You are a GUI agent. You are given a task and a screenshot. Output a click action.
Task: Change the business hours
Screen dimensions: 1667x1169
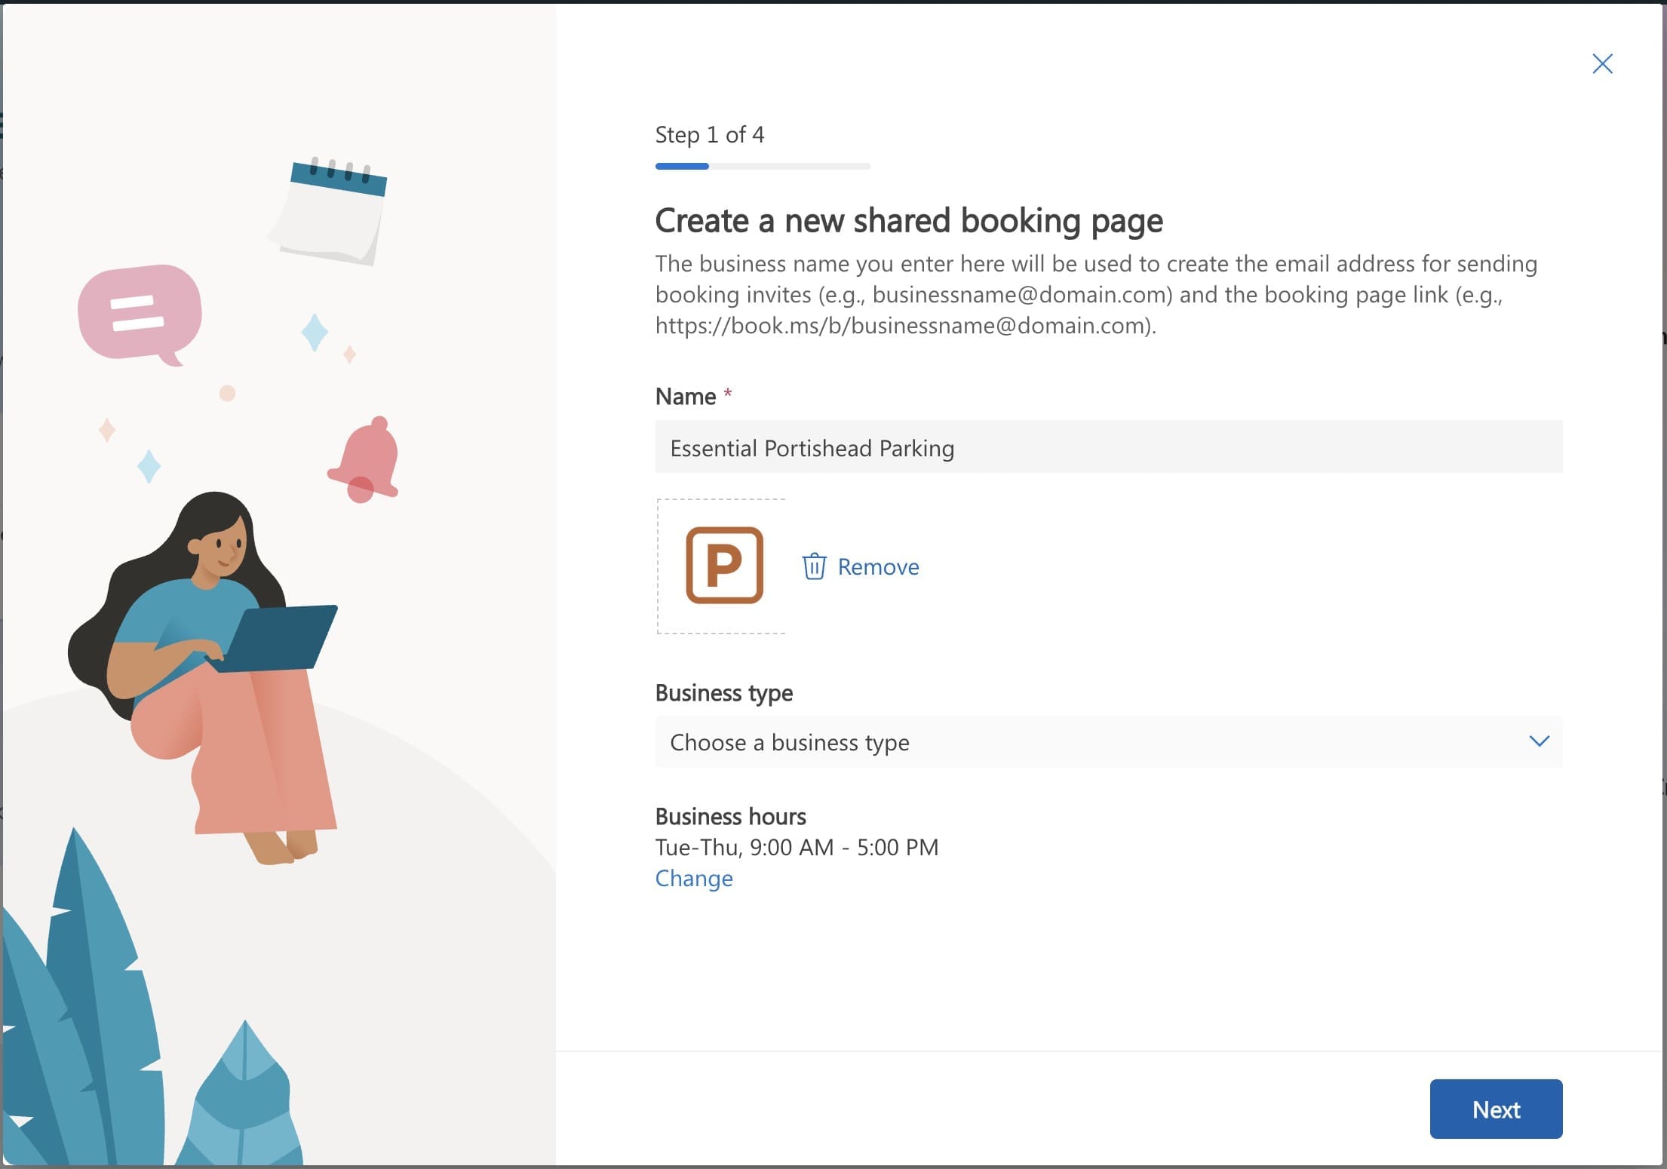click(693, 879)
